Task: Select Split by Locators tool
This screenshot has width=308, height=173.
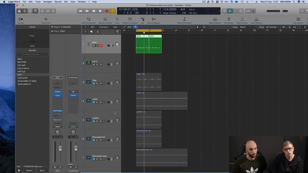Action: [x=105, y=19]
